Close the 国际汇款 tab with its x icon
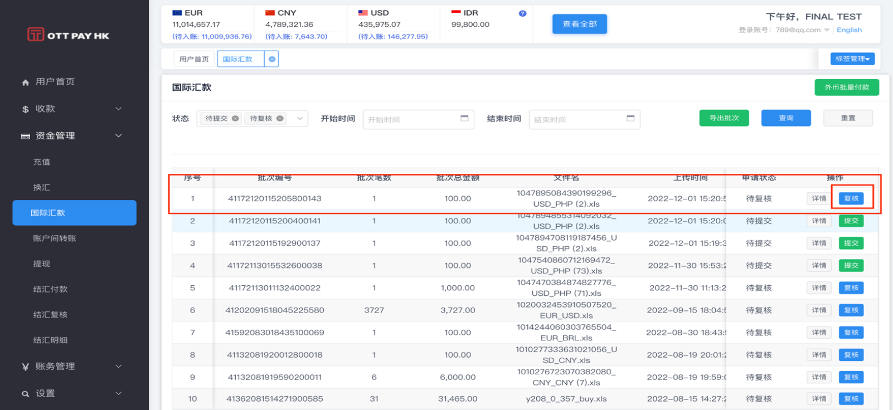893x410 pixels. [x=271, y=59]
